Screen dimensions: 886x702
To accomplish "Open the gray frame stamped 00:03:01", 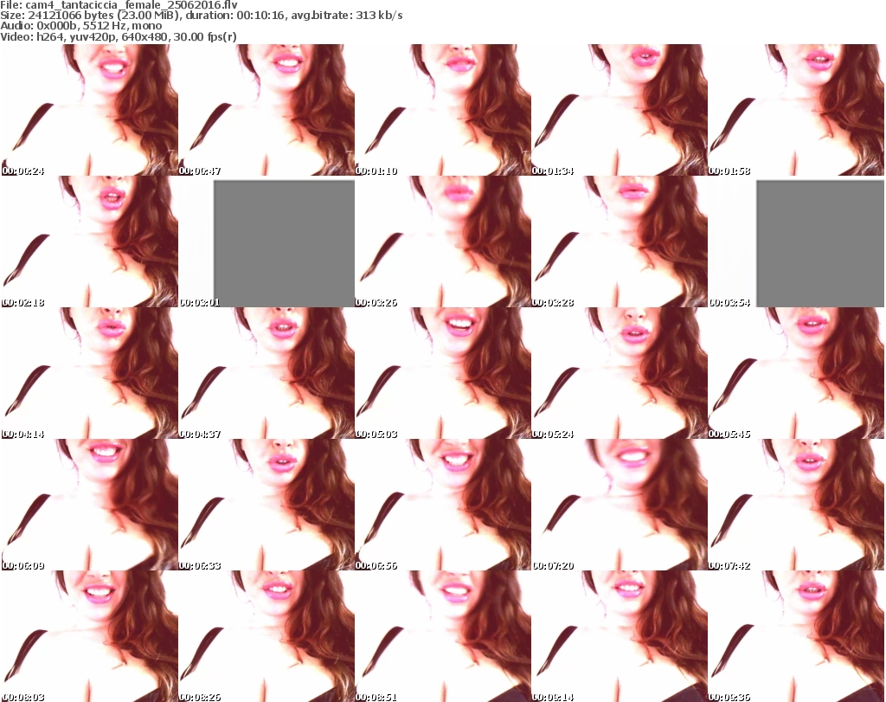I will pyautogui.click(x=266, y=242).
